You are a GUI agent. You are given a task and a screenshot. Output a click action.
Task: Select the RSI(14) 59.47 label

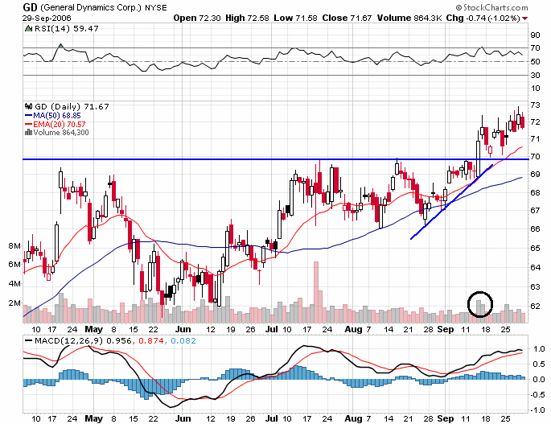(x=67, y=28)
